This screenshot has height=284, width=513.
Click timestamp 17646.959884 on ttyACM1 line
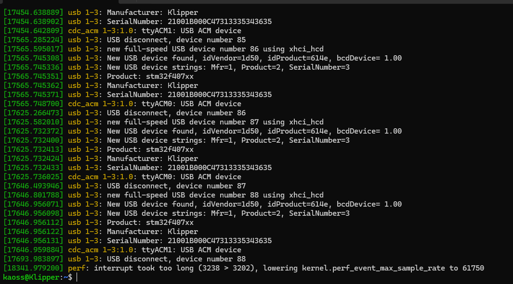(x=34, y=250)
